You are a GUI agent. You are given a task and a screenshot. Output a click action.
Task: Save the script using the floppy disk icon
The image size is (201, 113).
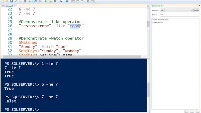point(12,1)
